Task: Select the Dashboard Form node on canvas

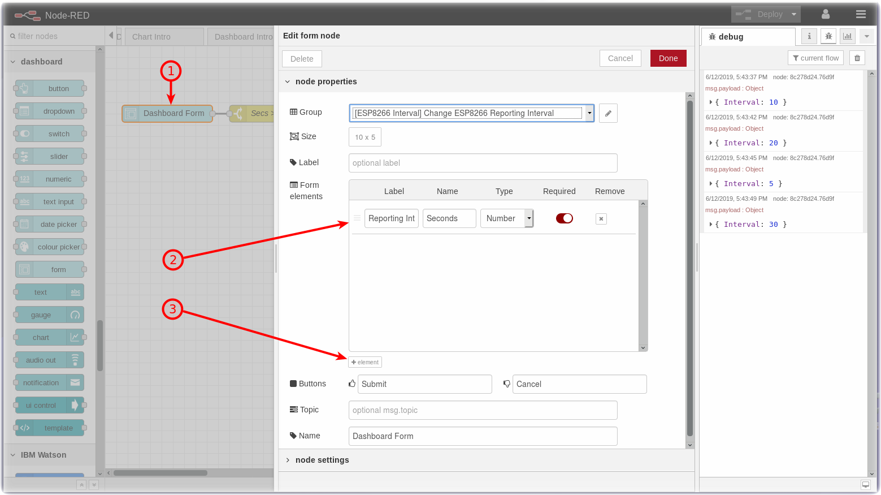Action: pyautogui.click(x=167, y=113)
